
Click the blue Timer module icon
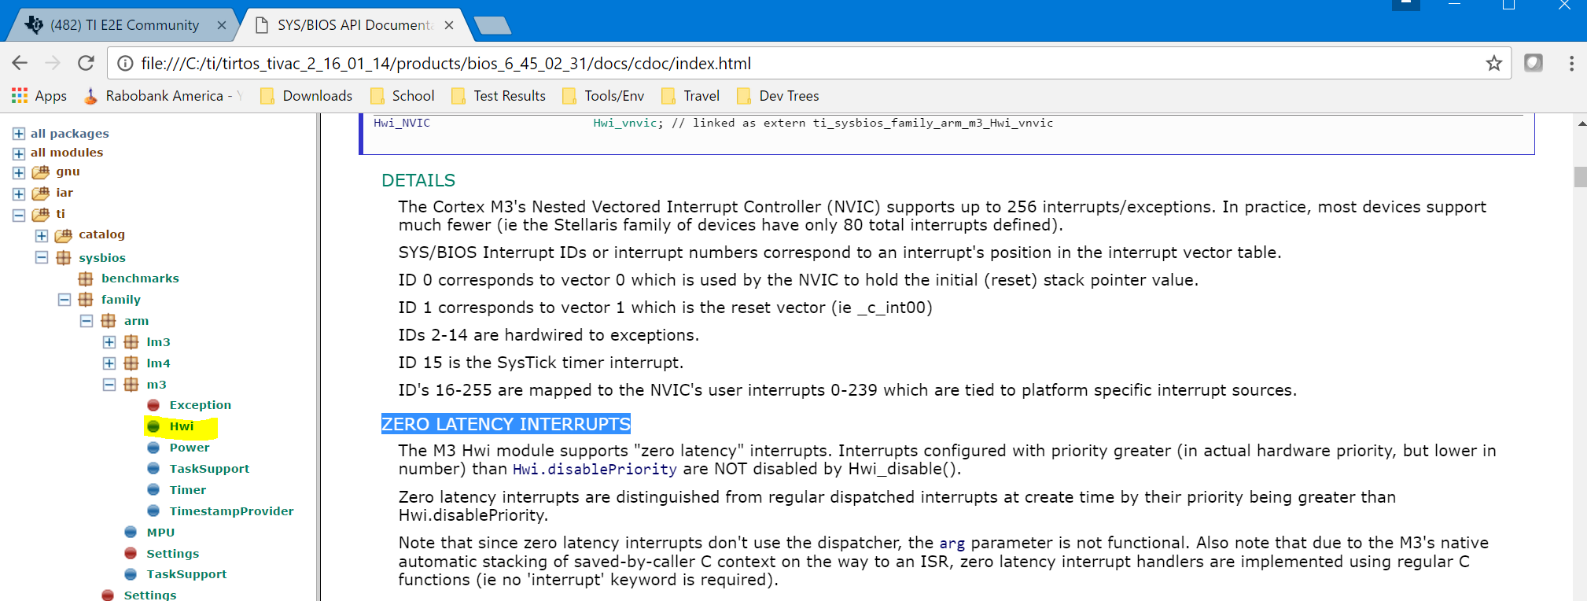point(153,490)
